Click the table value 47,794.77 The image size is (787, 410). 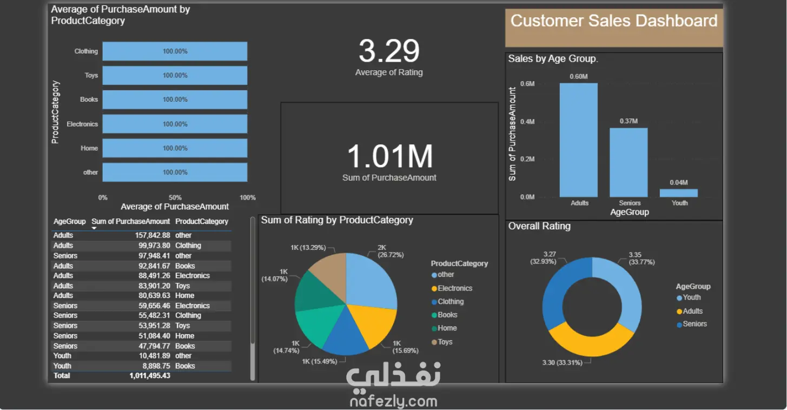click(x=154, y=346)
